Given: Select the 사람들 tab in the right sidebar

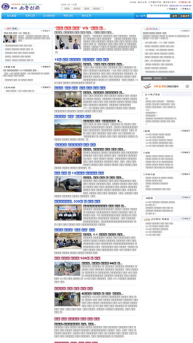Looking at the screenshot, I should (x=149, y=198).
